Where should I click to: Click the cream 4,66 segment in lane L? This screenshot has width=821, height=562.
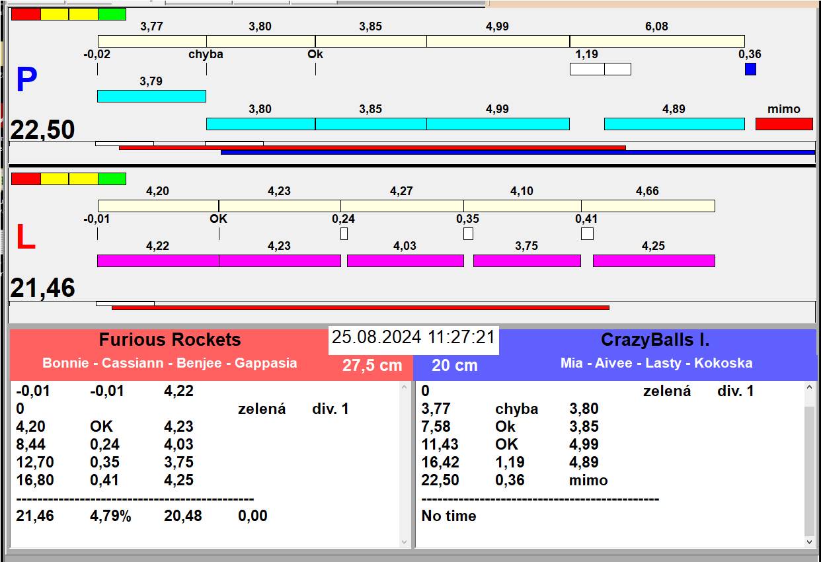pyautogui.click(x=648, y=206)
